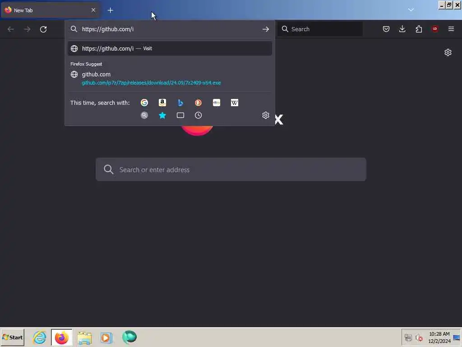Open the green globe taskbar application
Image resolution: width=462 pixels, height=347 pixels.
coord(129,337)
